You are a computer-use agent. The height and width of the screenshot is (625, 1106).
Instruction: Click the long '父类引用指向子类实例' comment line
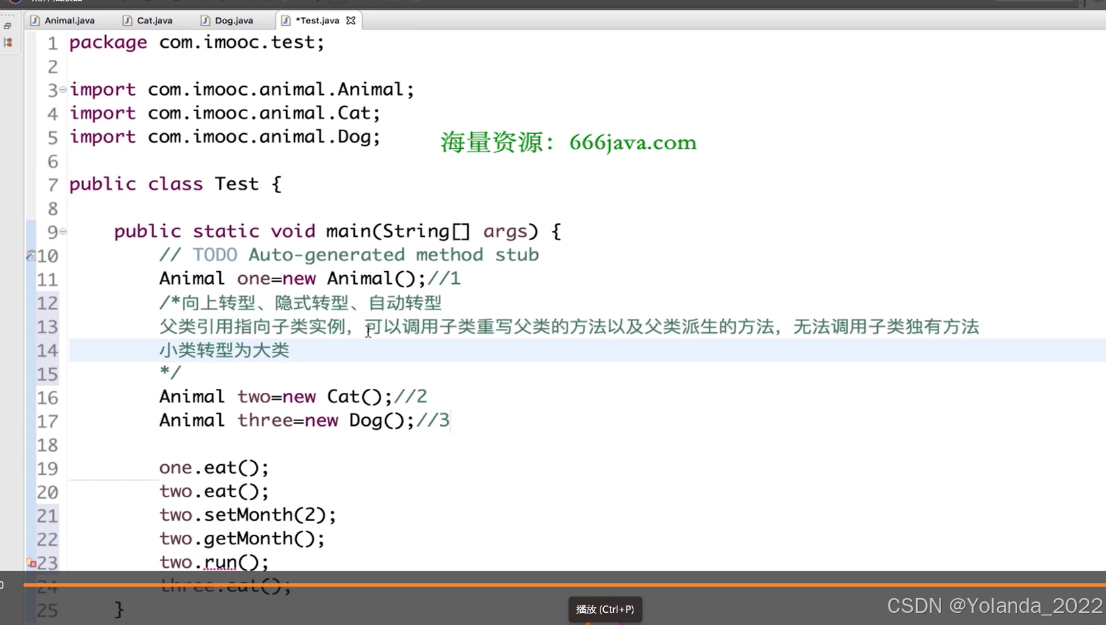569,327
